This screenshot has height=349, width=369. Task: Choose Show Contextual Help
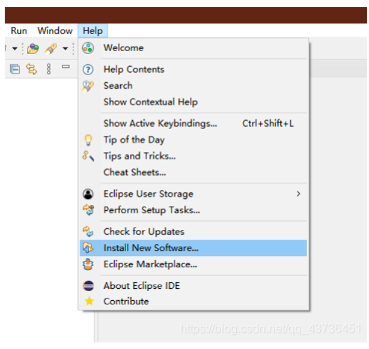point(193,102)
